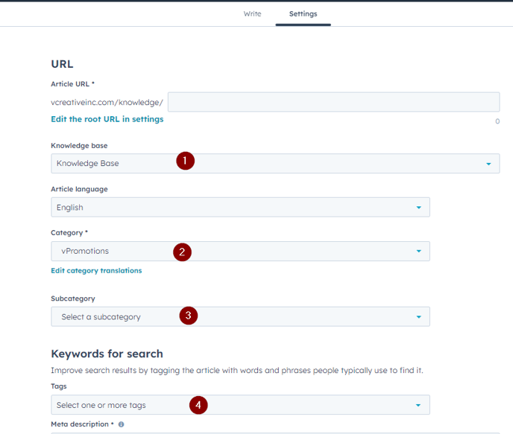The width and height of the screenshot is (513, 434).
Task: Click the subcategory dropdown caret arrow
Action: click(x=419, y=317)
